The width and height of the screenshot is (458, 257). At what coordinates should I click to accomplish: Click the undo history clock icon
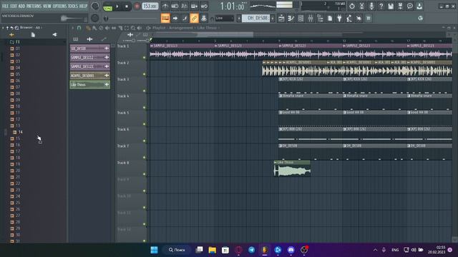[x=351, y=6]
